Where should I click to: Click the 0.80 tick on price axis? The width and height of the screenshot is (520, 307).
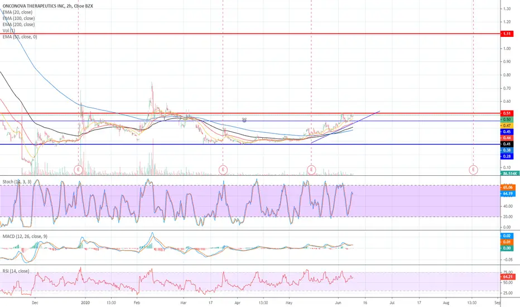coord(507,75)
